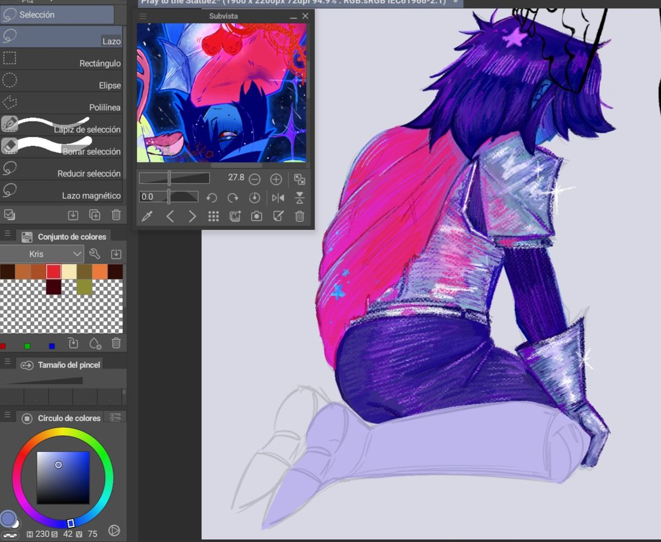Select the selected red color swatch
The image size is (661, 542).
pos(53,272)
